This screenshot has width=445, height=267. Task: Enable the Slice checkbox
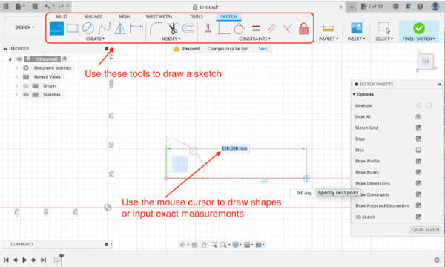418,150
